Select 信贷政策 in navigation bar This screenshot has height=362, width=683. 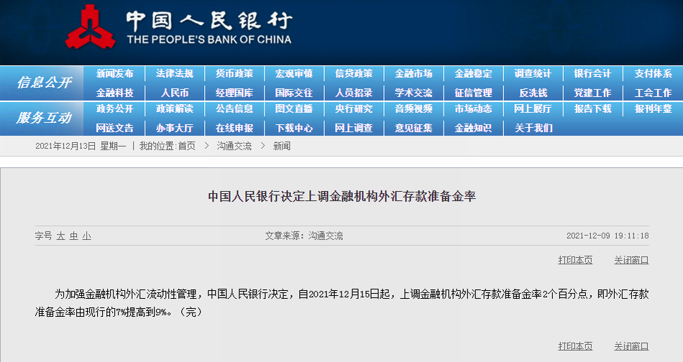click(x=354, y=73)
